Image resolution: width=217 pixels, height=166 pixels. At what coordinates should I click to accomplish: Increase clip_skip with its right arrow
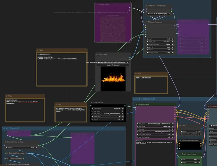click(x=173, y=129)
